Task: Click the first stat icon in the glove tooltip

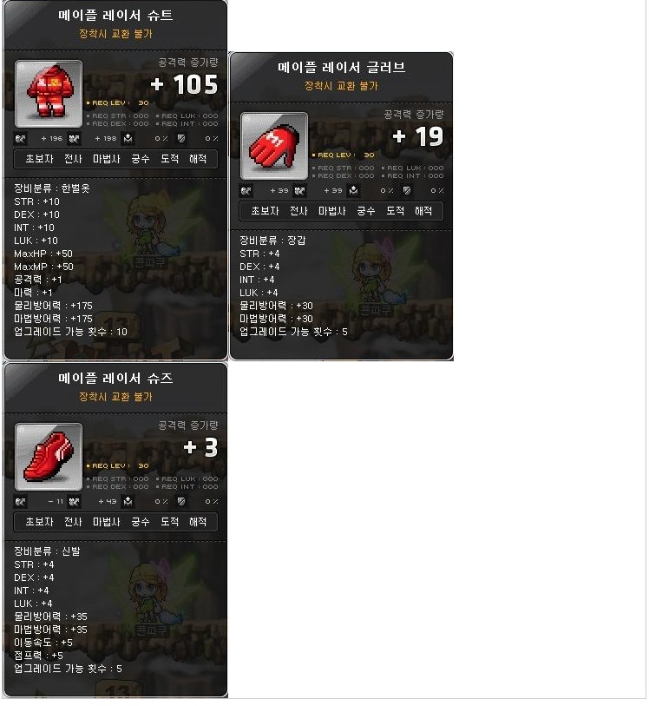Action: (246, 191)
